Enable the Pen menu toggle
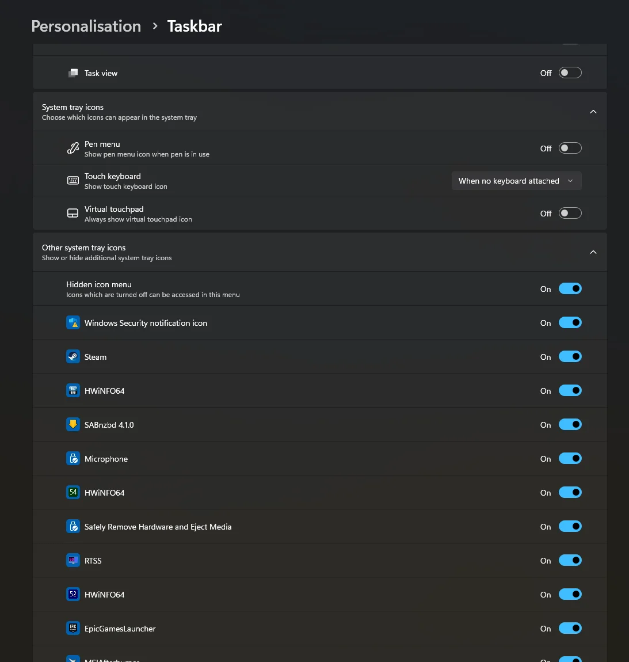 (x=570, y=148)
